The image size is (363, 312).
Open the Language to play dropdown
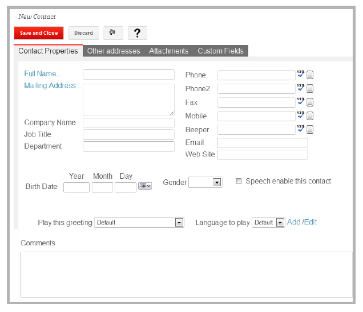point(280,223)
